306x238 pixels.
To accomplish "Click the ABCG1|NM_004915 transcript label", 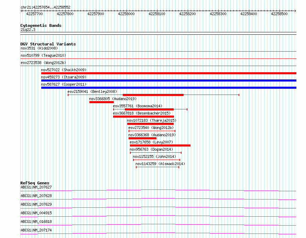I will click(36, 213).
